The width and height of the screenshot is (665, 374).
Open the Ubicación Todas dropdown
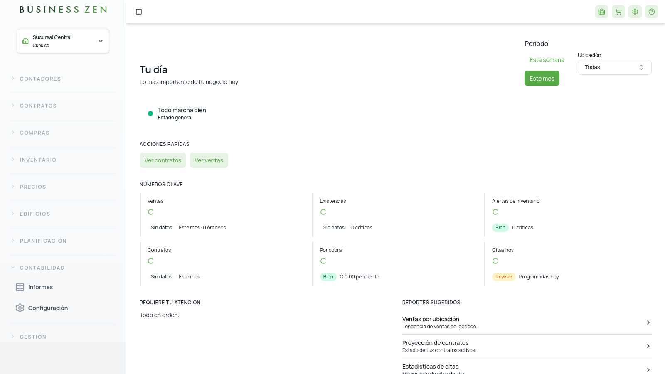(x=615, y=67)
